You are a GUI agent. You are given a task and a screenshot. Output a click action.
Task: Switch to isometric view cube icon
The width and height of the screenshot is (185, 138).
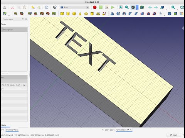pyautogui.click(x=182, y=7)
